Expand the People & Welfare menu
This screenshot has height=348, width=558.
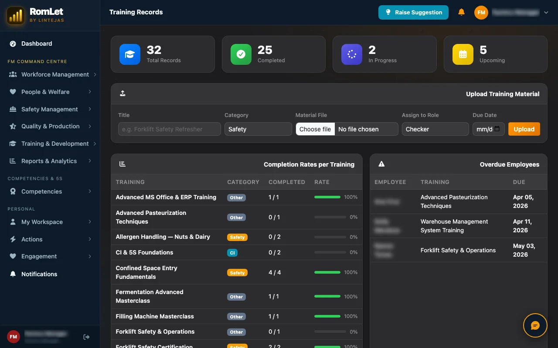(x=50, y=92)
